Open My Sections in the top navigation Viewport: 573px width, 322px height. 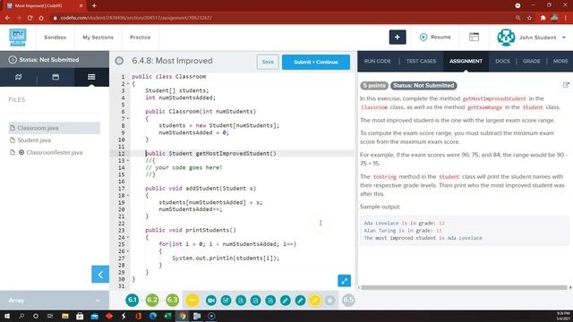[x=98, y=38]
